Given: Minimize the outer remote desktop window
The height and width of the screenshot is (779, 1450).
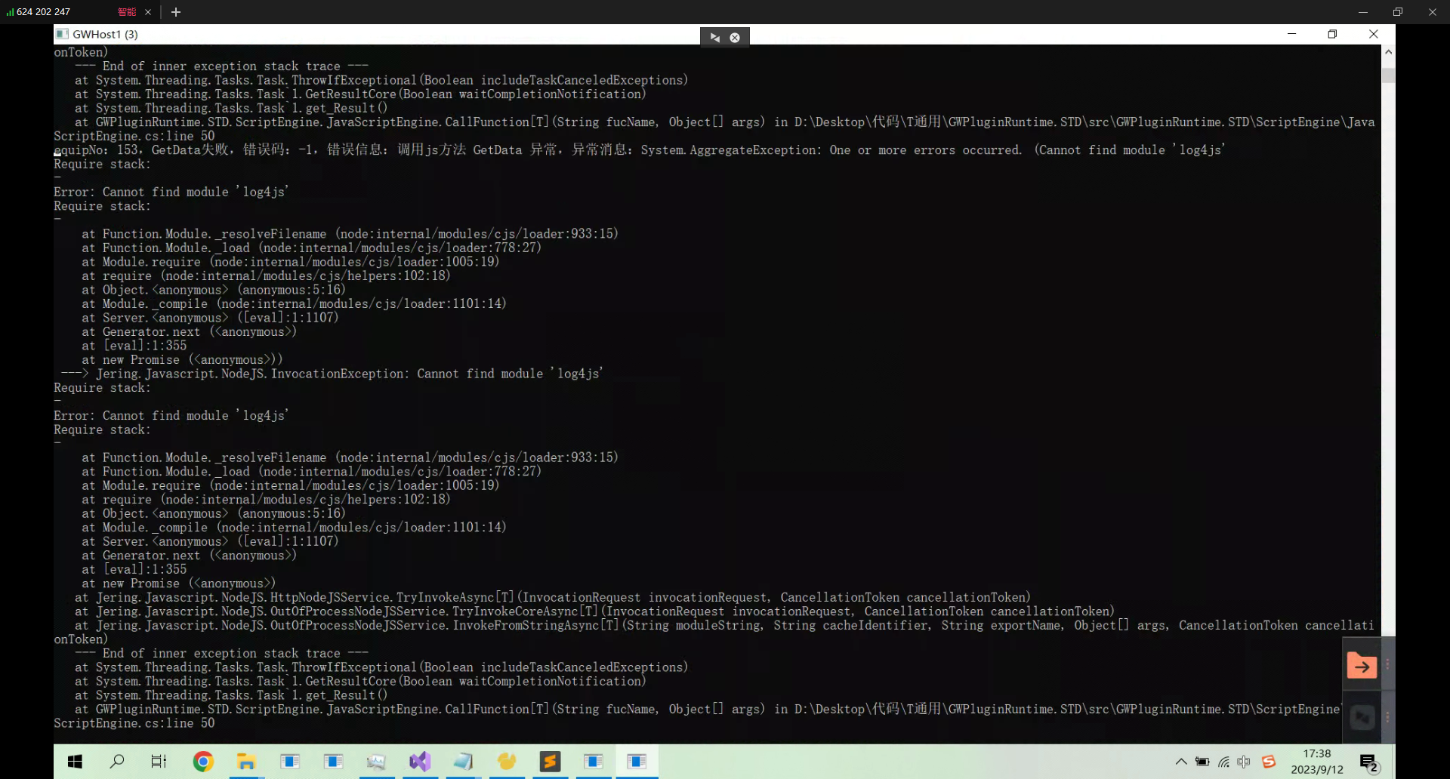Looking at the screenshot, I should tap(1363, 12).
